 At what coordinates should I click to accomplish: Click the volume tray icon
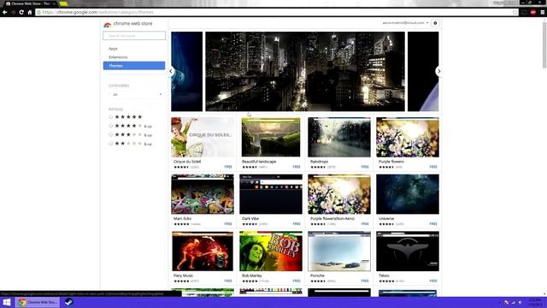click(x=521, y=302)
